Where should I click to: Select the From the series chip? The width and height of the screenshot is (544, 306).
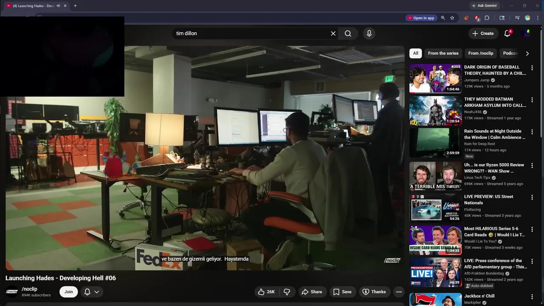(x=443, y=54)
